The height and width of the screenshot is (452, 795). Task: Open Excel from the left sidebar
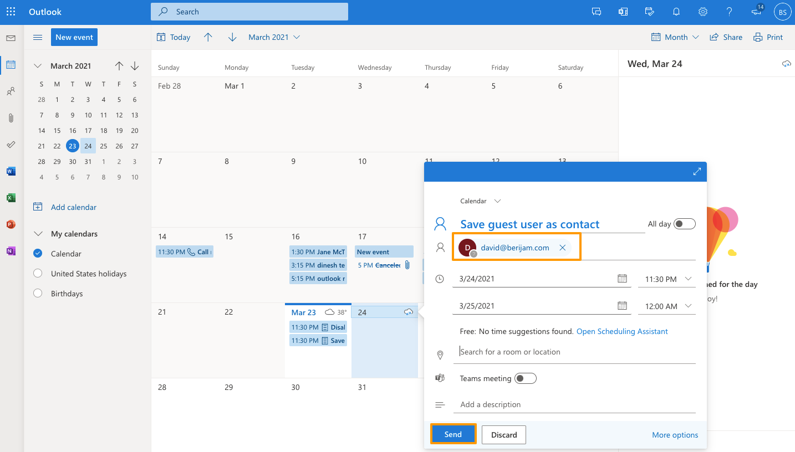click(11, 198)
